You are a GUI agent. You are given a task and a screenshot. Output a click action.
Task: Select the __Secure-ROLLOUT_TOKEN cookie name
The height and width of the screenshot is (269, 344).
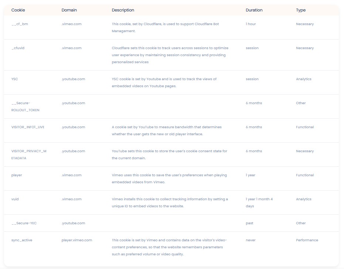pos(25,106)
